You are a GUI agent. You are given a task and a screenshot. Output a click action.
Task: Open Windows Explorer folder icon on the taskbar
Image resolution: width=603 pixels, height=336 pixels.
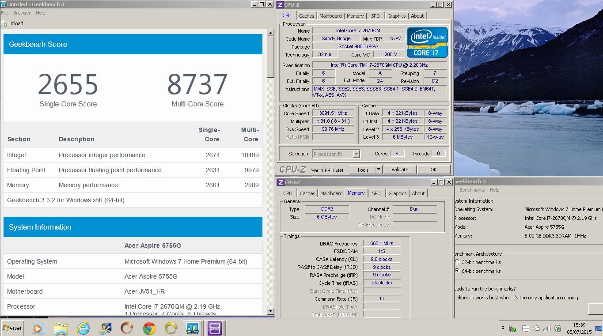pos(61,328)
